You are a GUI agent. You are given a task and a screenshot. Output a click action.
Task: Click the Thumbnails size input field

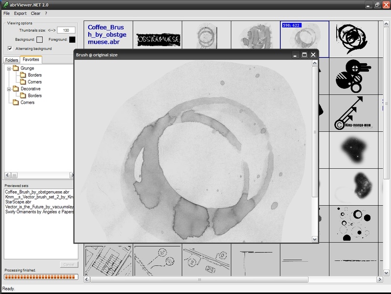click(66, 30)
